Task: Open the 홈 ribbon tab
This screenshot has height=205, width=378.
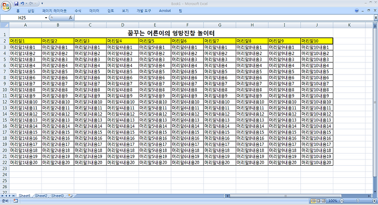Action: pos(18,11)
